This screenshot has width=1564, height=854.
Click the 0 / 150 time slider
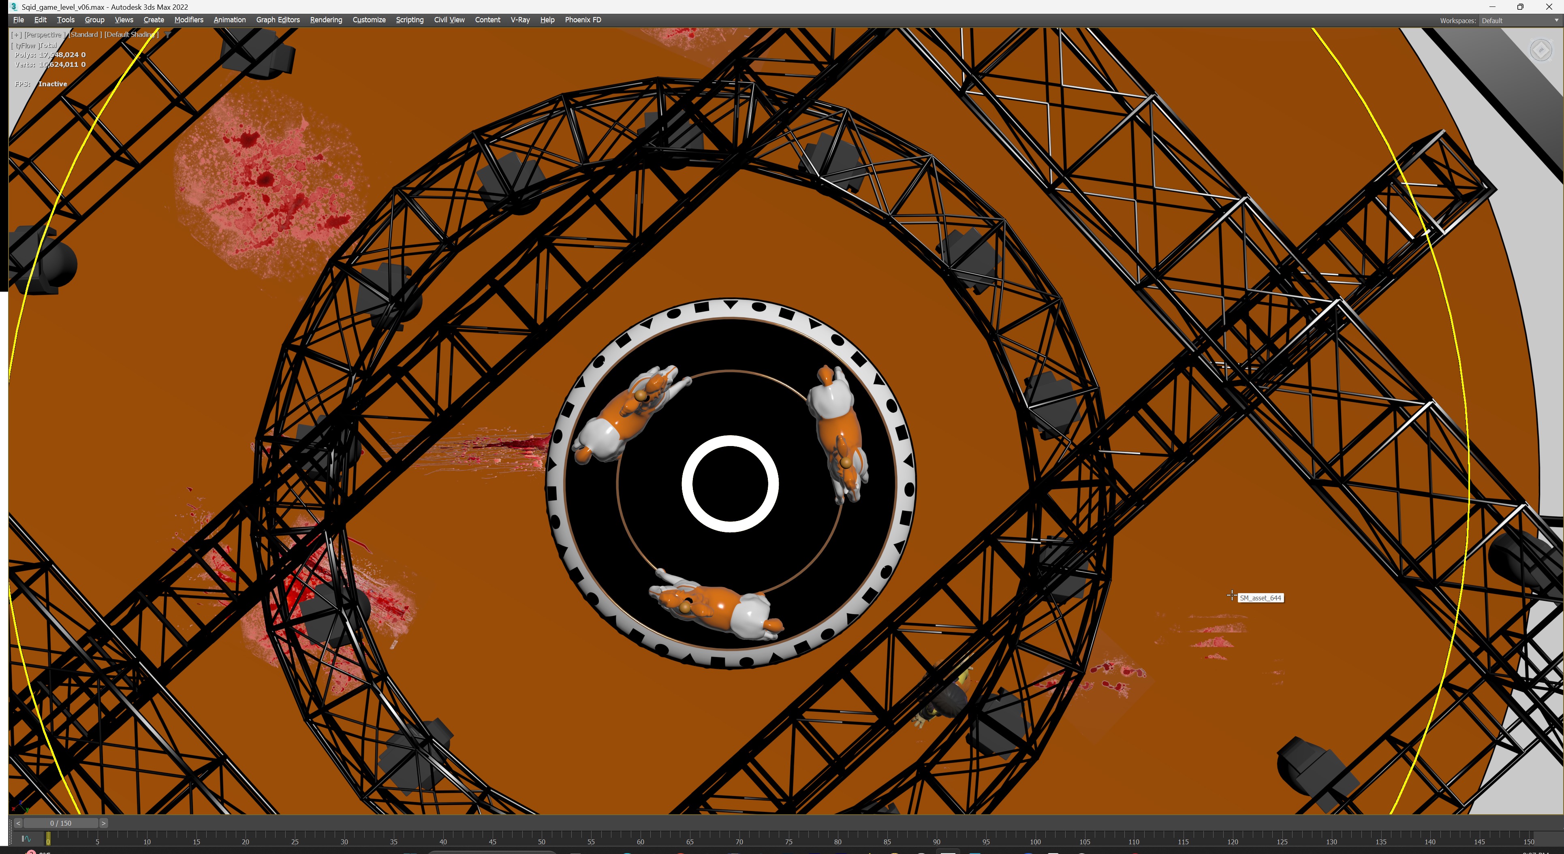click(x=61, y=823)
